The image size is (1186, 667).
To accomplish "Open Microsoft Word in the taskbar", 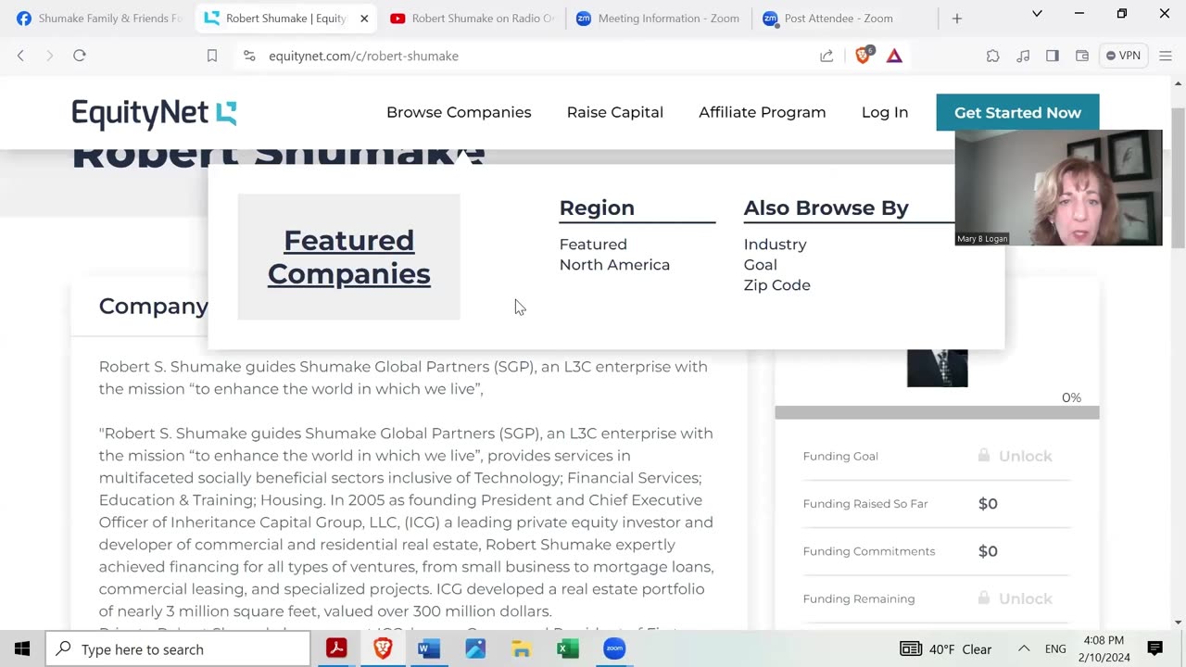I will (429, 648).
